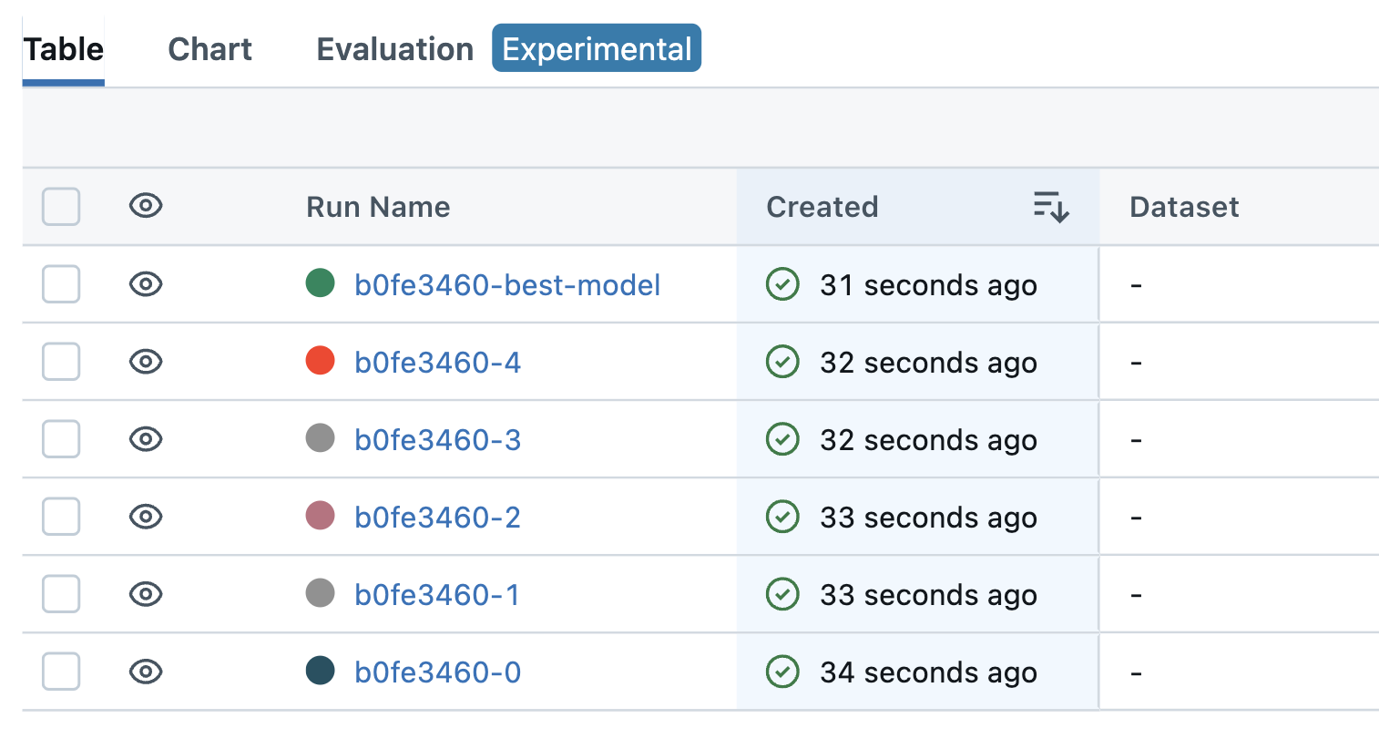This screenshot has width=1379, height=749.
Task: Select the b0fe3460-1 run checkbox
Action: [x=61, y=594]
